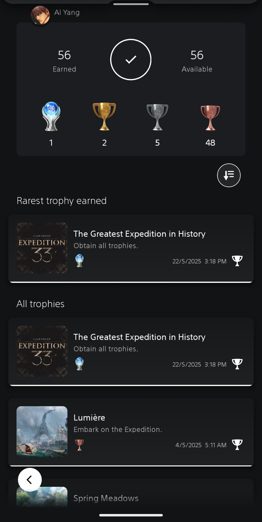Screen dimensions: 262x522
Task: Tap the earned trophy icon on Lumière
Action: 237,444
